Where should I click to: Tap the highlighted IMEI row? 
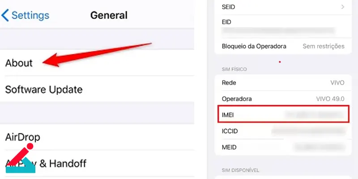(x=283, y=114)
